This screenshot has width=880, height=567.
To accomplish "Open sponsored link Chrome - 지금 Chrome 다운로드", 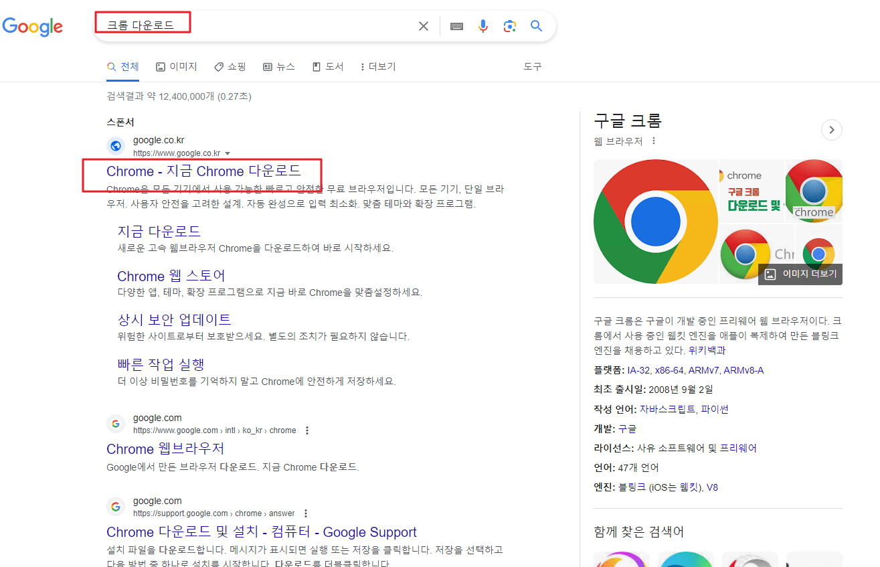I will [x=203, y=171].
